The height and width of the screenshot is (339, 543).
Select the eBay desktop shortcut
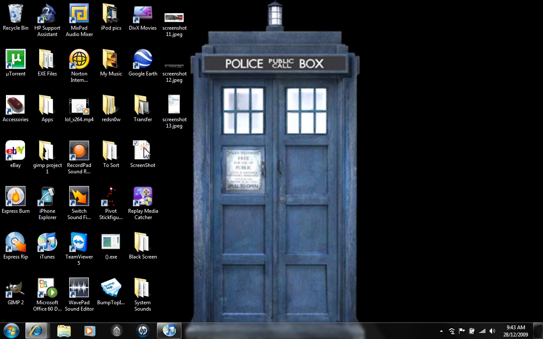(16, 151)
